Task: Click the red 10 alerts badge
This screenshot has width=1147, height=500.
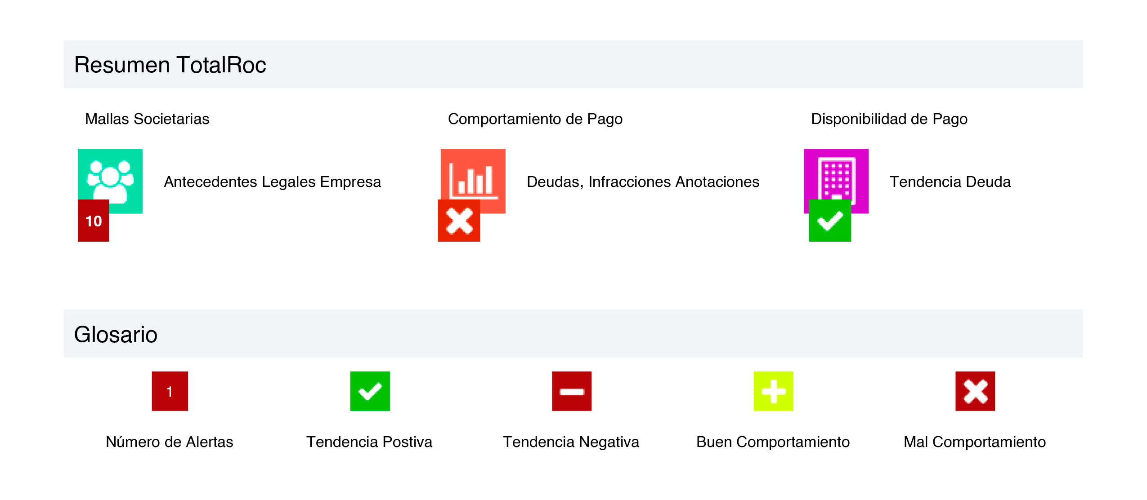Action: click(x=94, y=221)
